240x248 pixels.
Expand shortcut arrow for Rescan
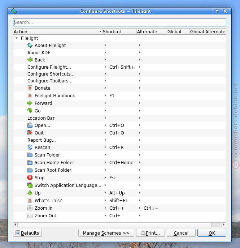[x=105, y=147]
